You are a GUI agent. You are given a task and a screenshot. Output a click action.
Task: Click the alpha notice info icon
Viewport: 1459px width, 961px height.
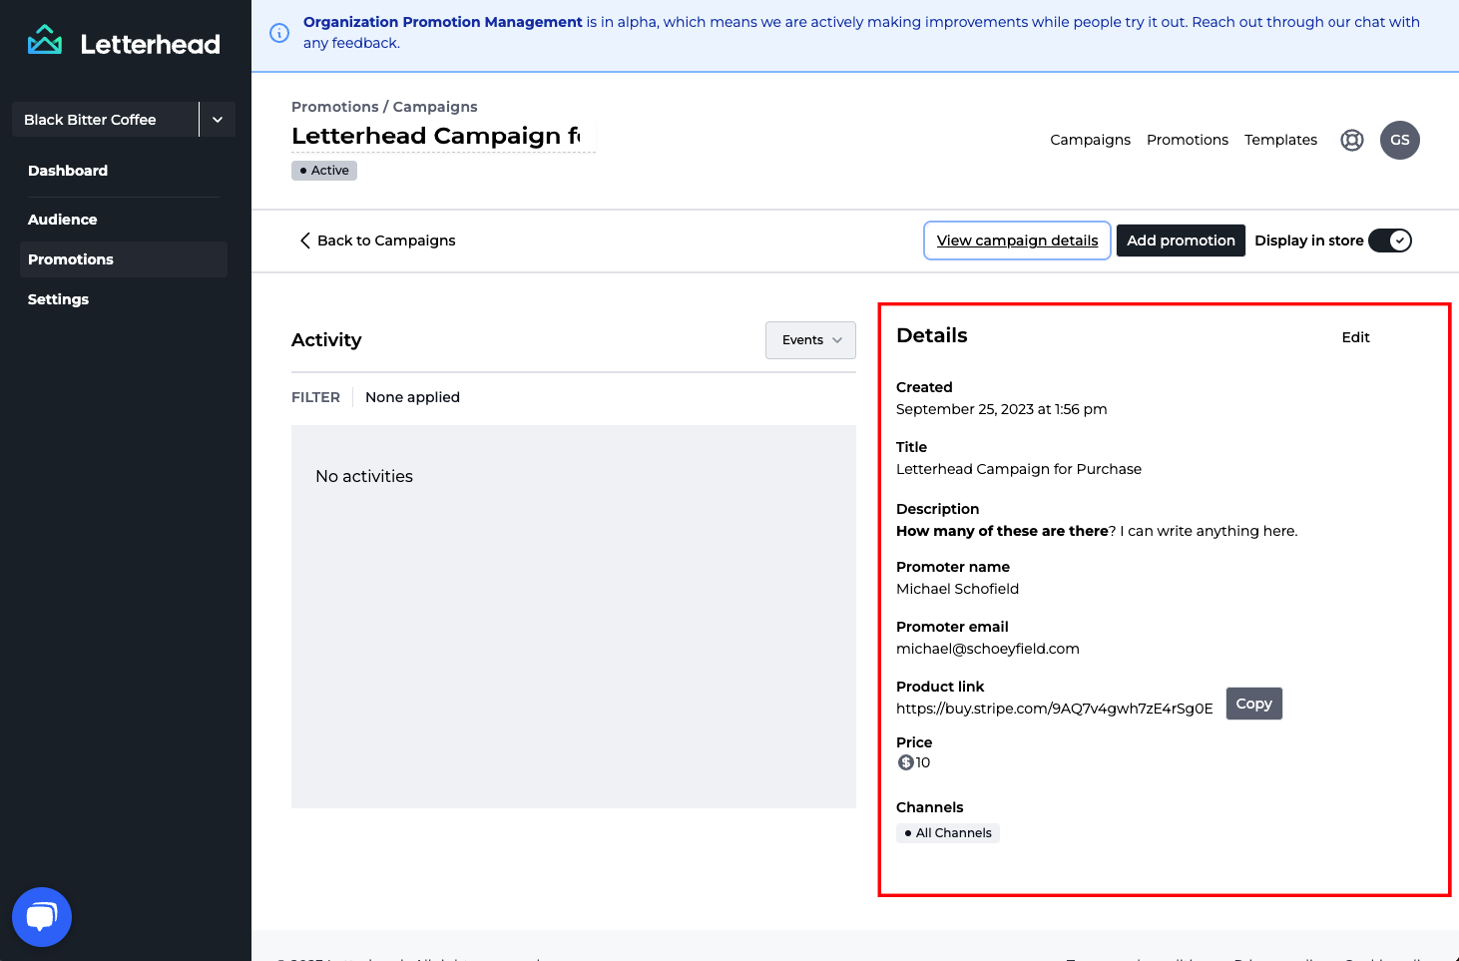point(280,33)
